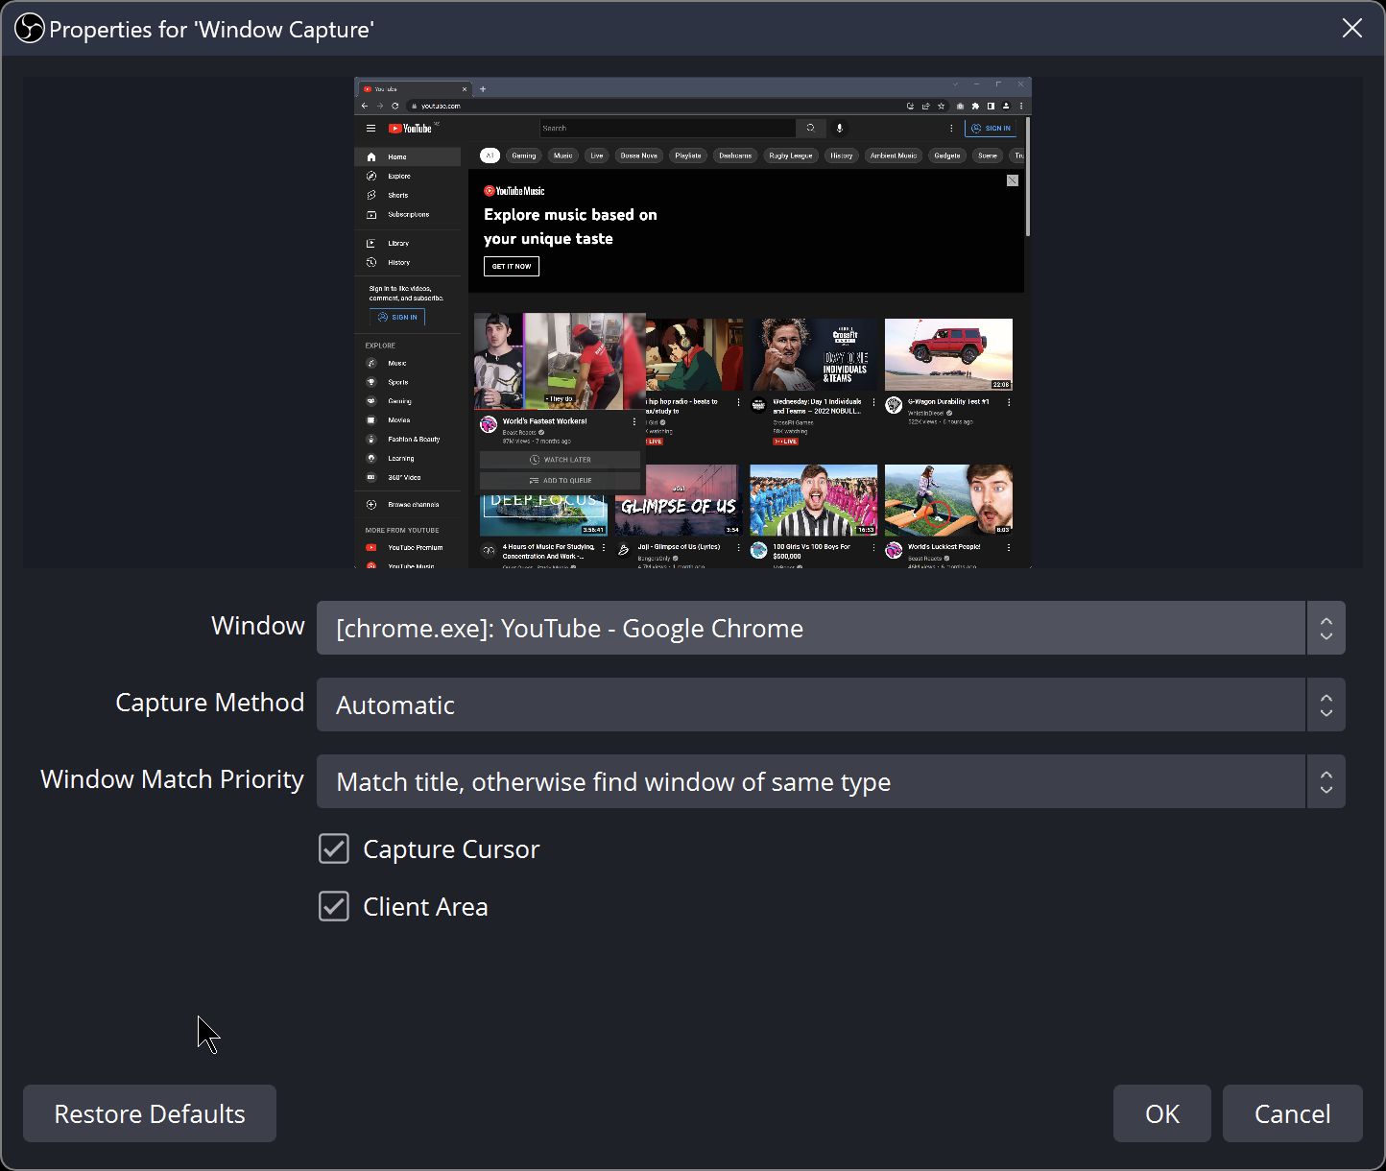Disable the Client Area option
The image size is (1386, 1171).
[333, 906]
